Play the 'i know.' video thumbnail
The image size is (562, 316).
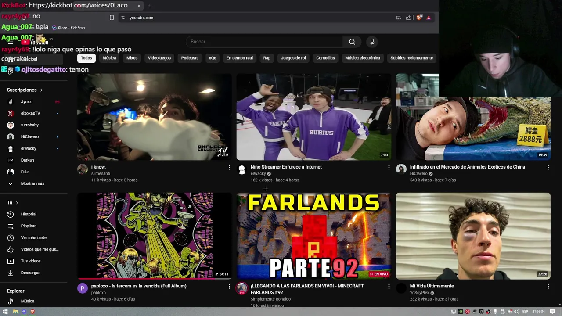tap(155, 117)
